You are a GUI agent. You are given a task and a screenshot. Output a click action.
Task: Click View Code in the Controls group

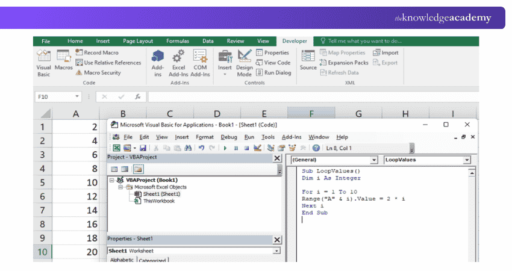[273, 63]
